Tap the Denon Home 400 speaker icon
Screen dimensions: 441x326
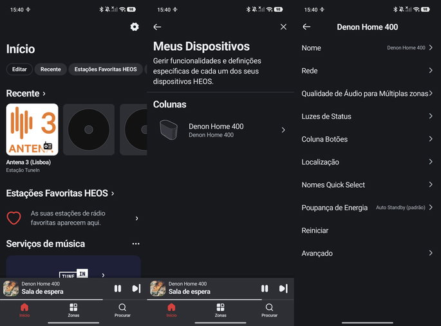pyautogui.click(x=169, y=130)
